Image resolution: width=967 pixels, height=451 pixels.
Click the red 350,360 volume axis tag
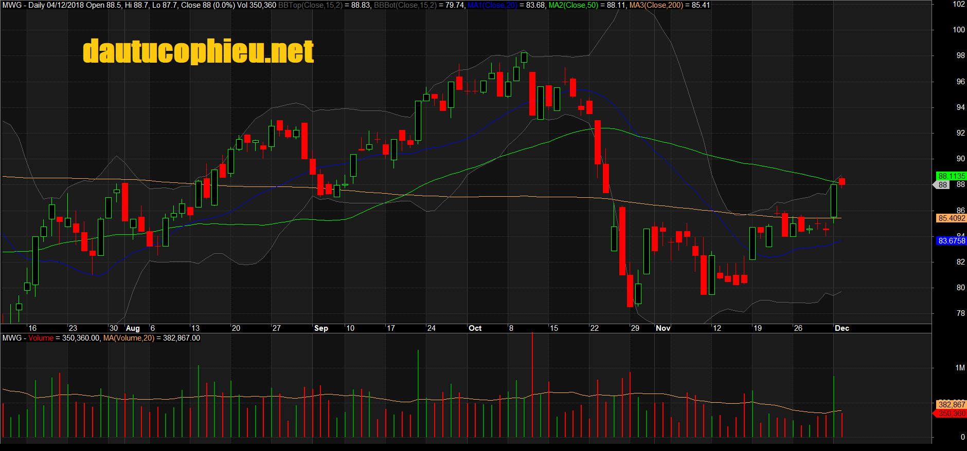951,414
